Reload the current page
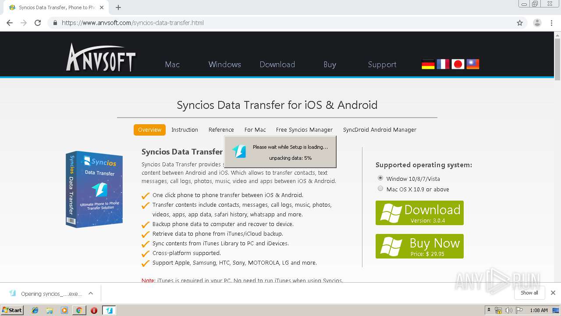The width and height of the screenshot is (561, 316). pyautogui.click(x=38, y=23)
